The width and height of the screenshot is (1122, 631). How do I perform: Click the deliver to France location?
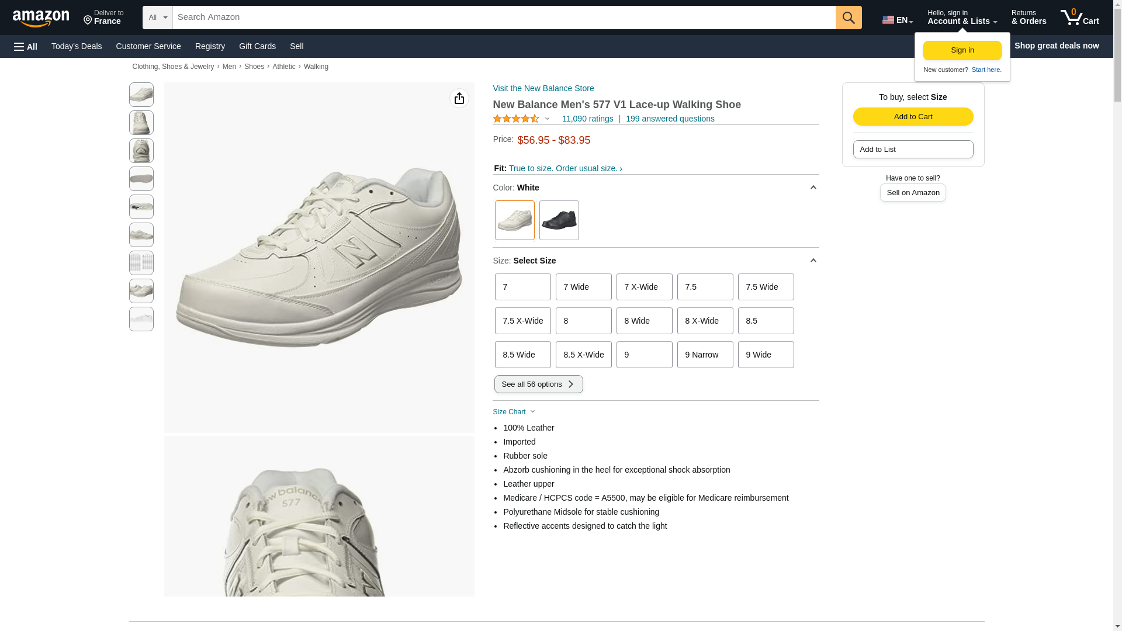click(103, 18)
